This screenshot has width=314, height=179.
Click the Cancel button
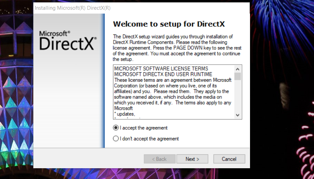point(229,159)
